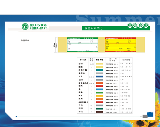This screenshot has width=160, height=127.
Task: Click the green circle with the character 用
Action: point(135,25)
